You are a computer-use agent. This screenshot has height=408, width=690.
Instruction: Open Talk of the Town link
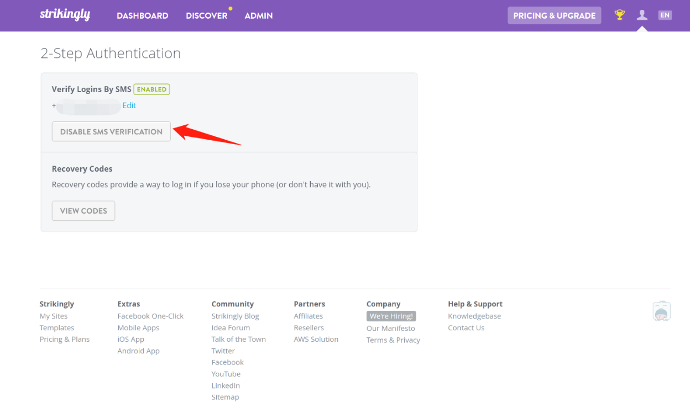click(x=239, y=340)
